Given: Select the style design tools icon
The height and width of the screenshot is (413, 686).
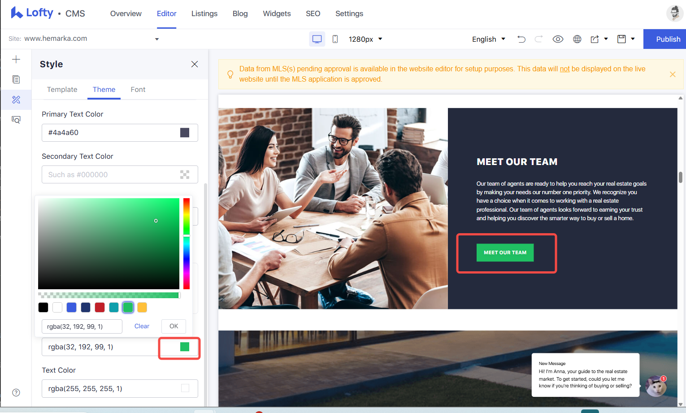Looking at the screenshot, I should click(16, 100).
